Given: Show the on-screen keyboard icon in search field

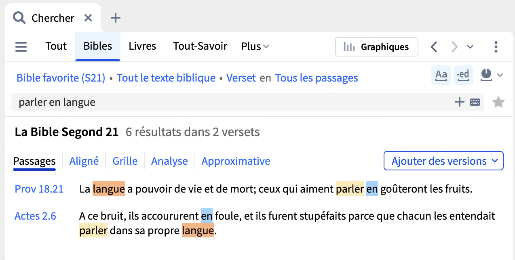Looking at the screenshot, I should (x=475, y=102).
